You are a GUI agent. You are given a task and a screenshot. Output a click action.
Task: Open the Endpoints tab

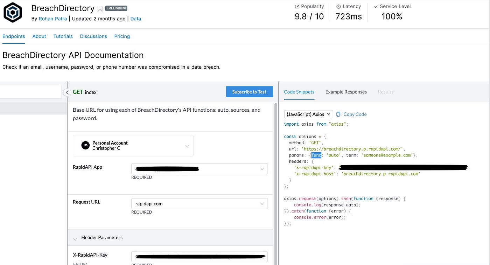[x=14, y=36]
